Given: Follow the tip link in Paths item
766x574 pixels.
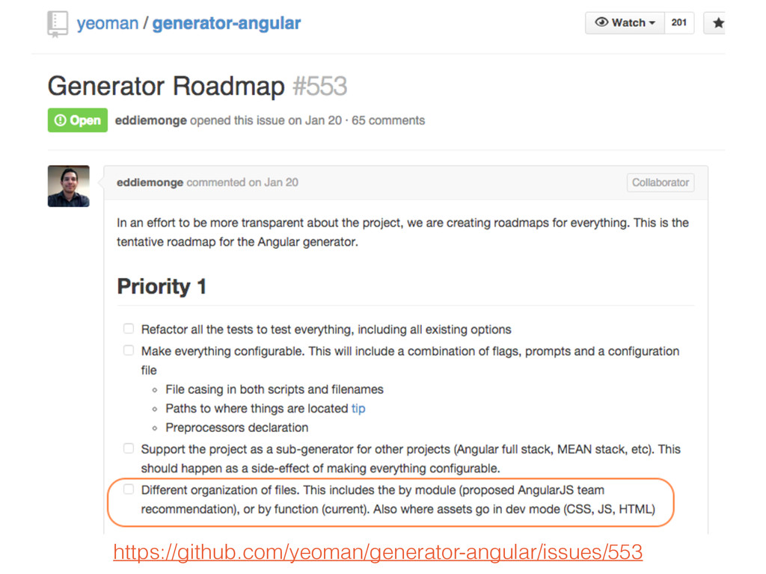Looking at the screenshot, I should pyautogui.click(x=358, y=408).
